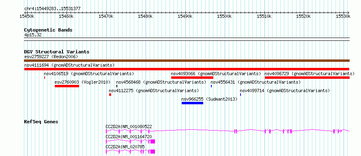
Task: Select the red nsv4111694 variant bar
Action: 187,69
